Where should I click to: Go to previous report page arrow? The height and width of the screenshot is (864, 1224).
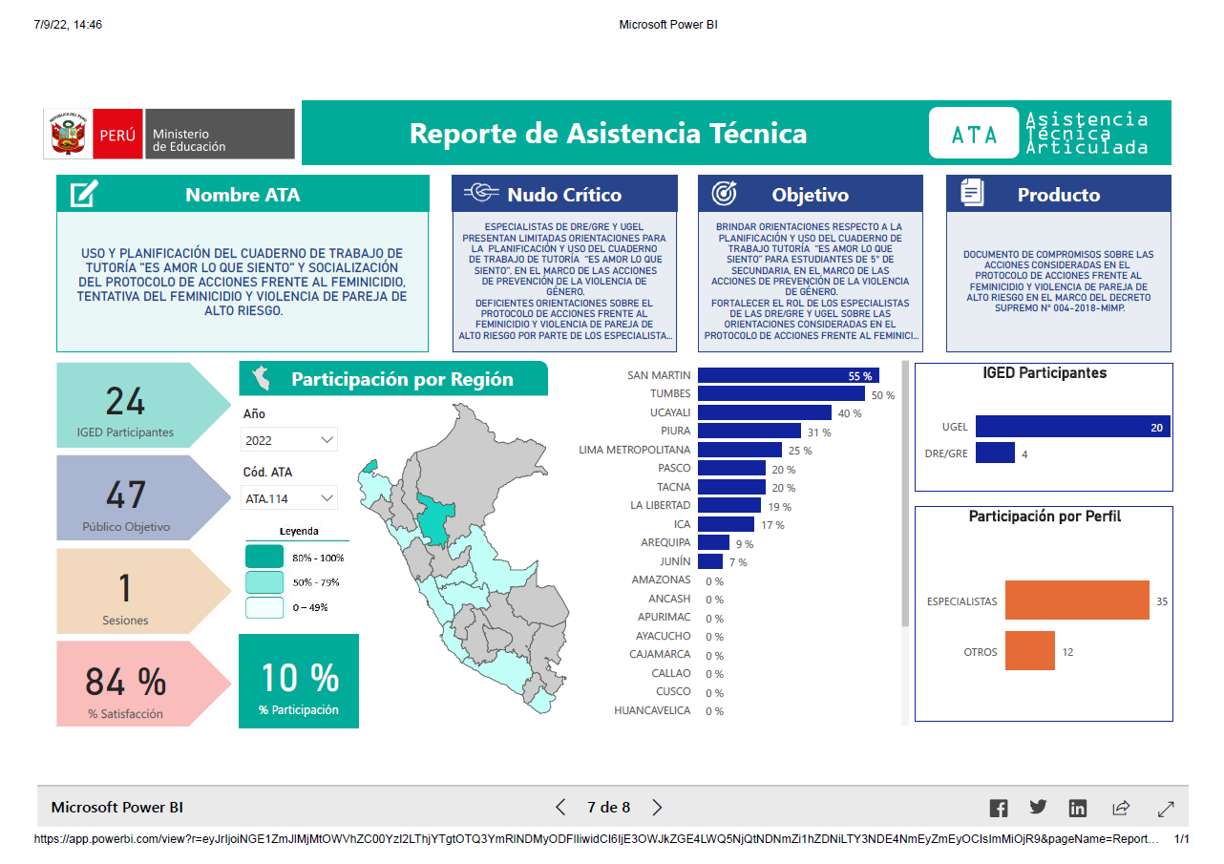[x=560, y=808]
